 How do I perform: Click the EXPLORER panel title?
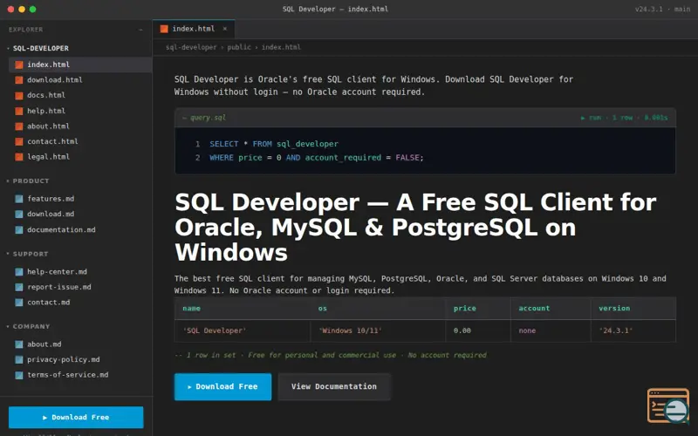click(26, 30)
